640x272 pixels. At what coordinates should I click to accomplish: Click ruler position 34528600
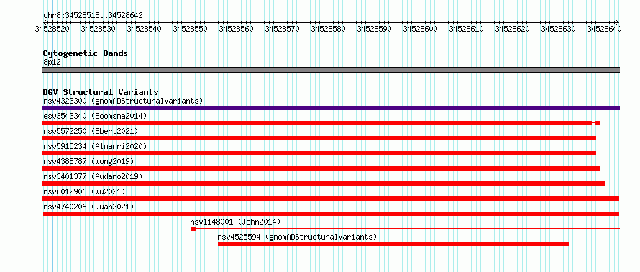tap(421, 29)
